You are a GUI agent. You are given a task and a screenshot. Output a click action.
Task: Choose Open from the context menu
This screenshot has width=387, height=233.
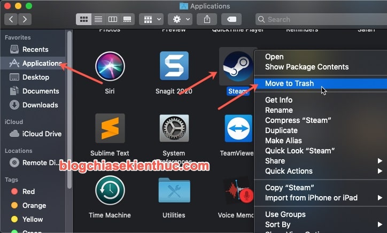[x=320, y=57]
